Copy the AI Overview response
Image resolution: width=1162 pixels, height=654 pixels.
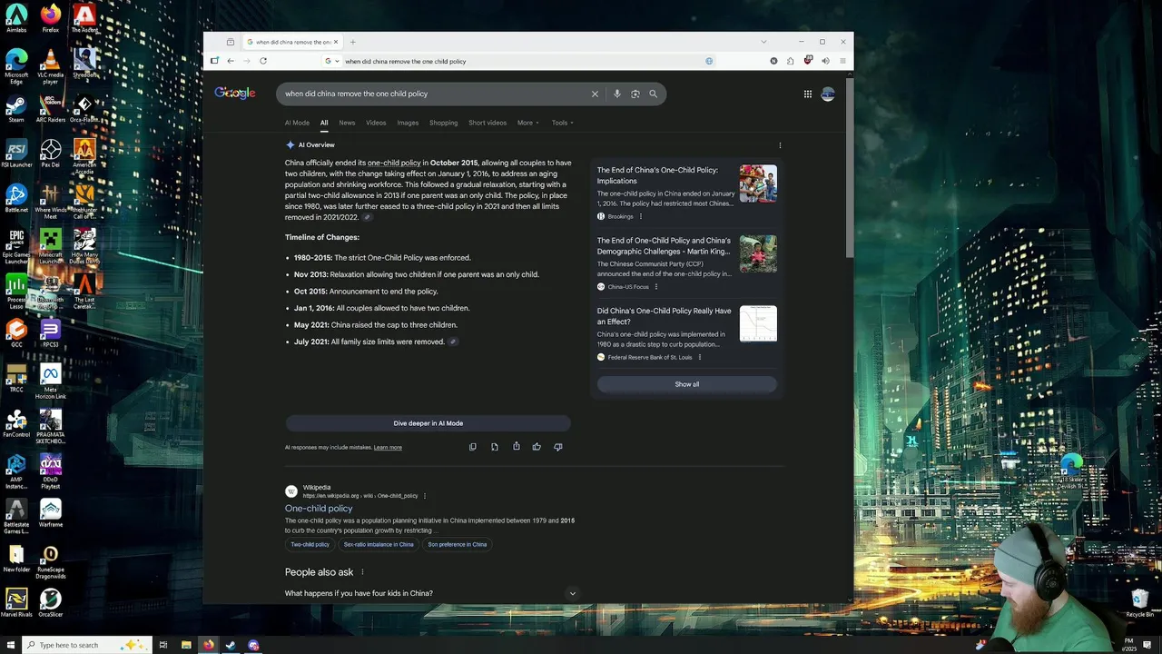click(472, 447)
